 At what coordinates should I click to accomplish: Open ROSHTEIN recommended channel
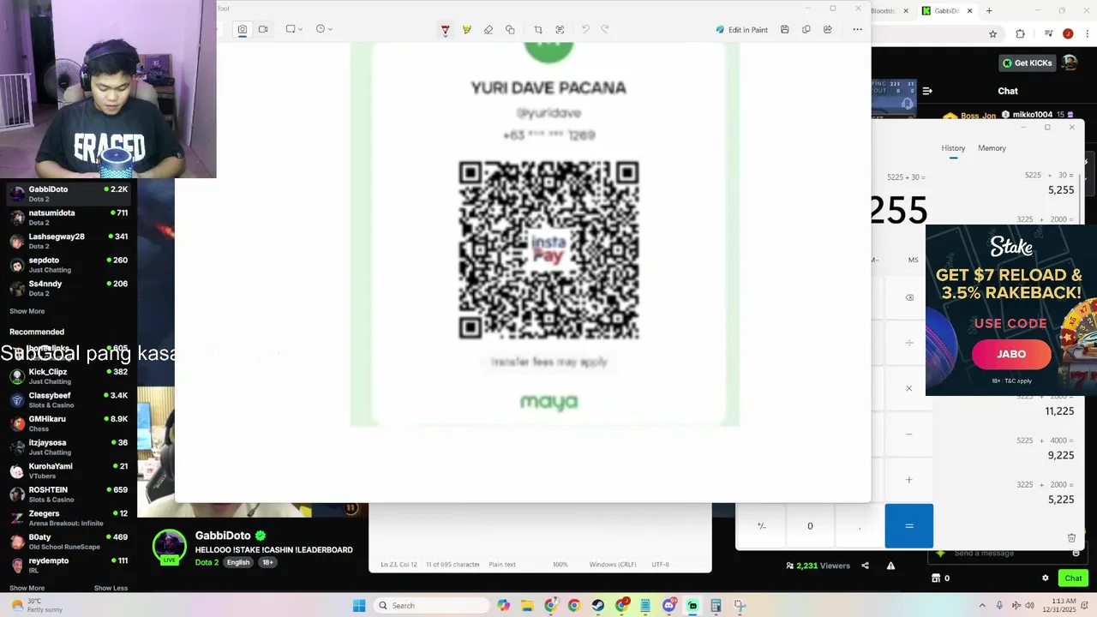69,494
